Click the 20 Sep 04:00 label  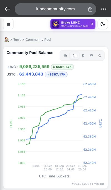point(71,168)
